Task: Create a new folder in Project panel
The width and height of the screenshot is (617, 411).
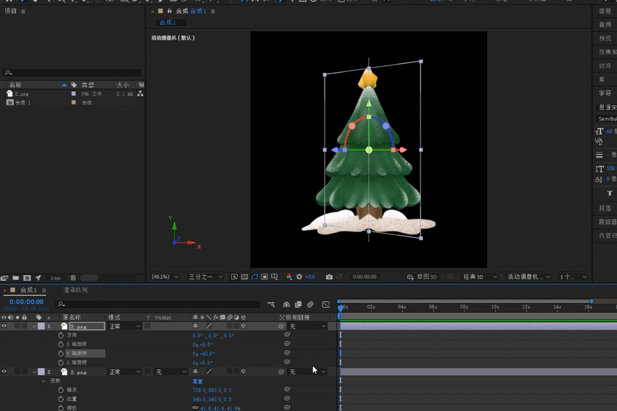Action: (x=15, y=278)
